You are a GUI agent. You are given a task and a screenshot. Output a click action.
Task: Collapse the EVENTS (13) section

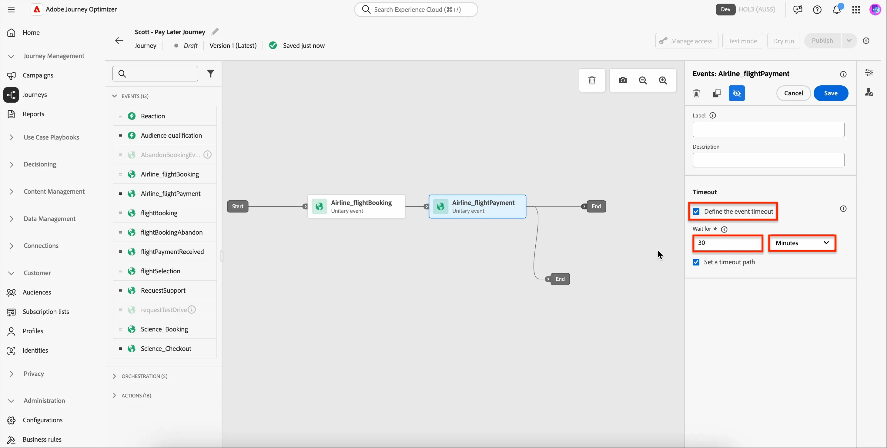click(x=114, y=96)
